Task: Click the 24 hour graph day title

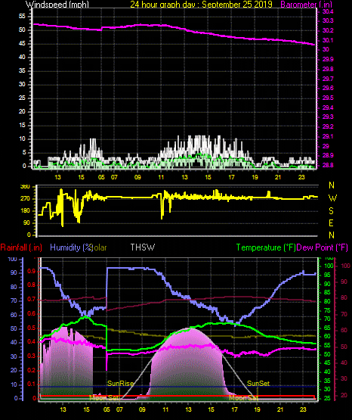Action: 201,4
